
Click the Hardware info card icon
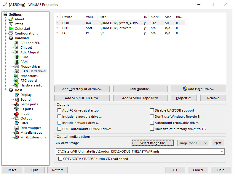[x=17, y=85]
